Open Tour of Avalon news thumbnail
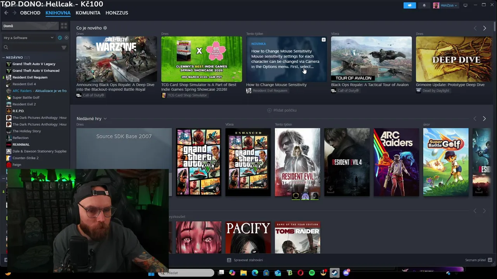The height and width of the screenshot is (279, 497). [x=371, y=59]
